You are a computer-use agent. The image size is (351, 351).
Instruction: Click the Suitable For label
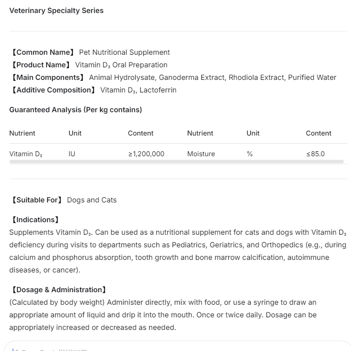pyautogui.click(x=37, y=200)
